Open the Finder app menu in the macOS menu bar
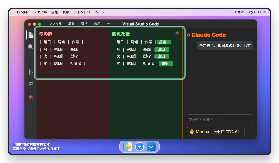This screenshot has width=279, height=163. [23, 12]
